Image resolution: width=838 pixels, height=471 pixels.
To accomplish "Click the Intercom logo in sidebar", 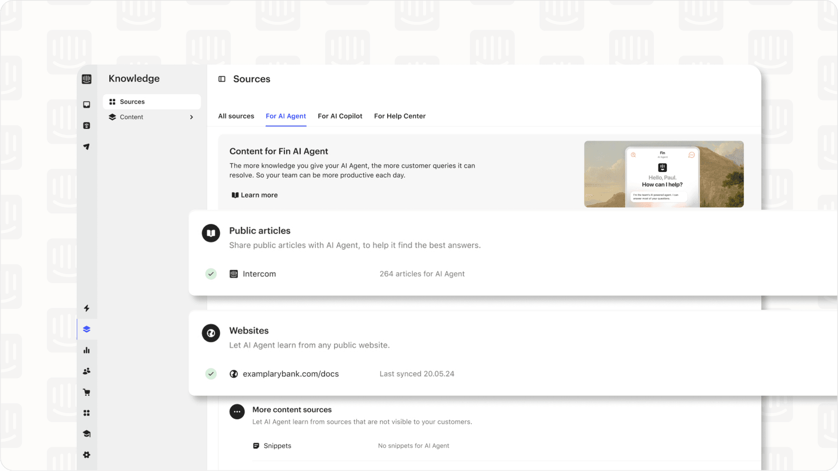I will click(x=87, y=79).
